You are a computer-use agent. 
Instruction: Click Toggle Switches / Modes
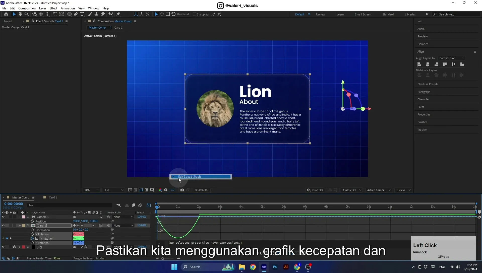click(x=89, y=258)
